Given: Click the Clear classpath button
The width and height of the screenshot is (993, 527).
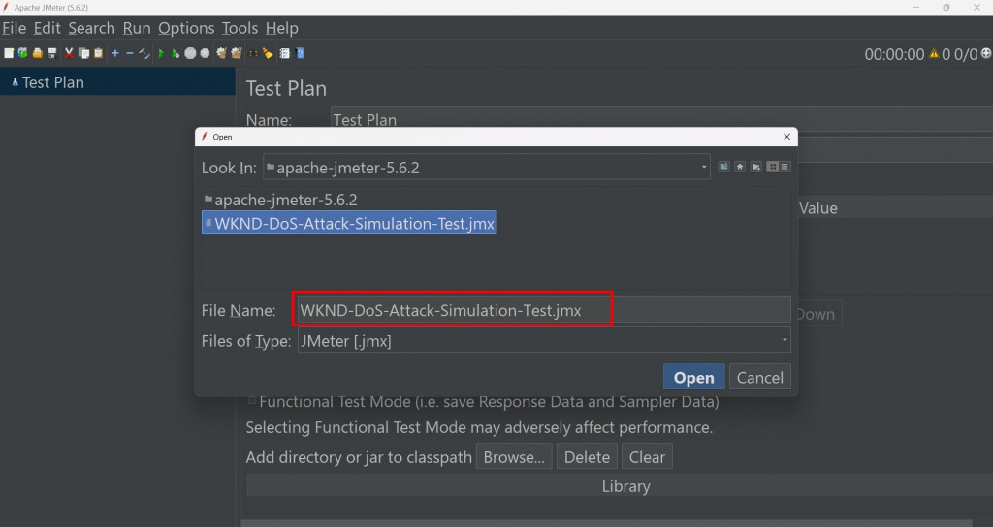Looking at the screenshot, I should tap(647, 457).
